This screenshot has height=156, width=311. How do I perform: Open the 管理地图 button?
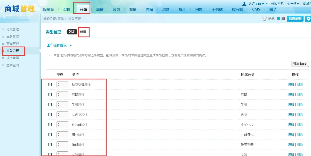(x=295, y=19)
